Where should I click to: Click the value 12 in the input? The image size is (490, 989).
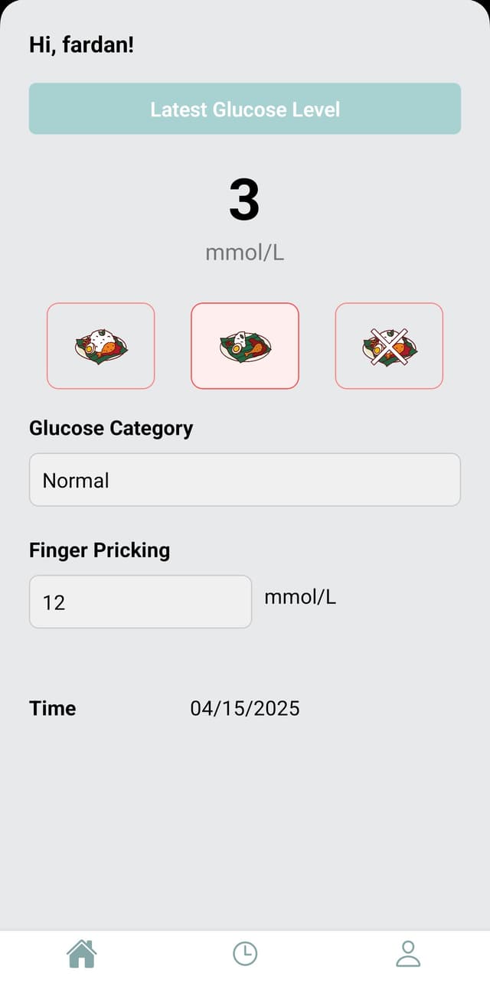[54, 602]
